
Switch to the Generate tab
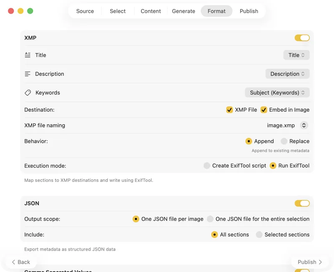click(183, 11)
